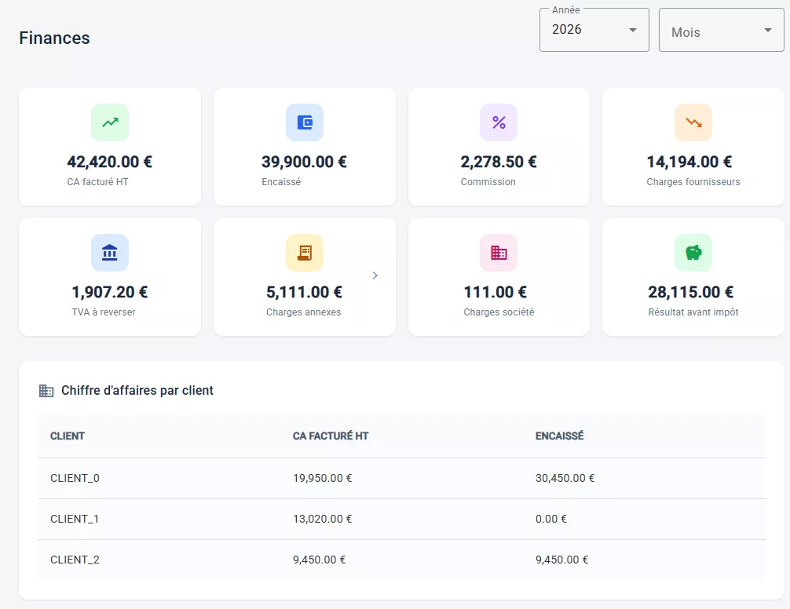Click the blue wallet icon for Encaissé

click(305, 122)
